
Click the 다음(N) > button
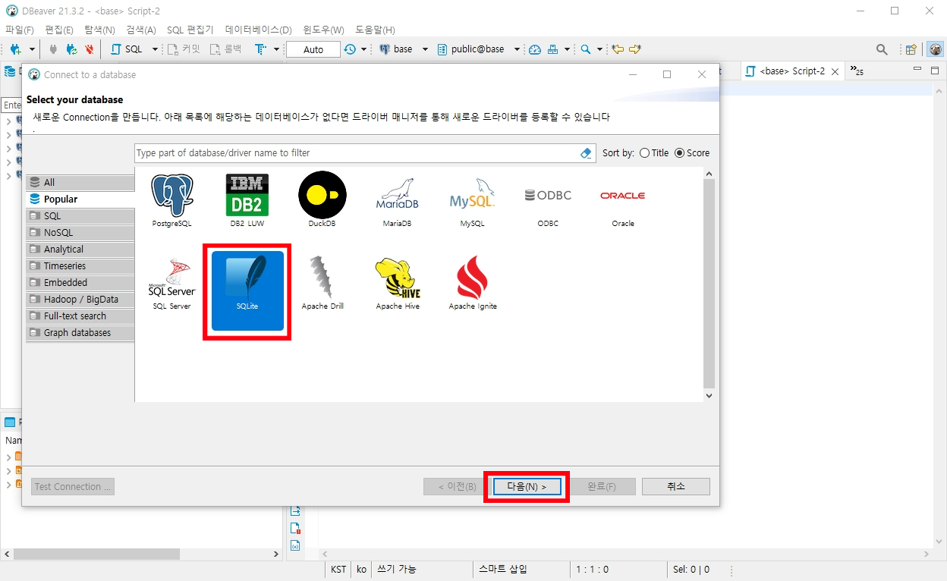527,486
